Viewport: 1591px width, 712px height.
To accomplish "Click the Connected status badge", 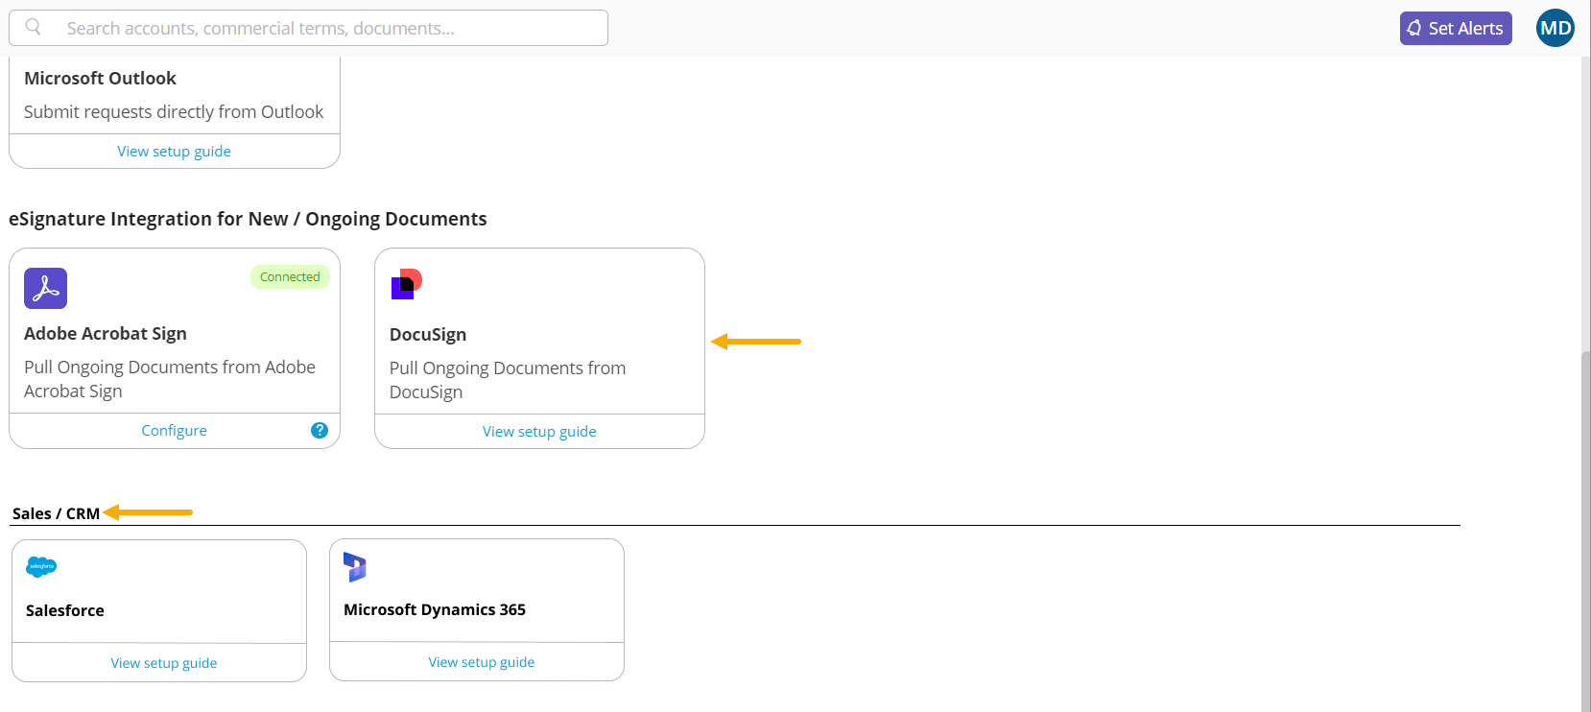I will 290,276.
